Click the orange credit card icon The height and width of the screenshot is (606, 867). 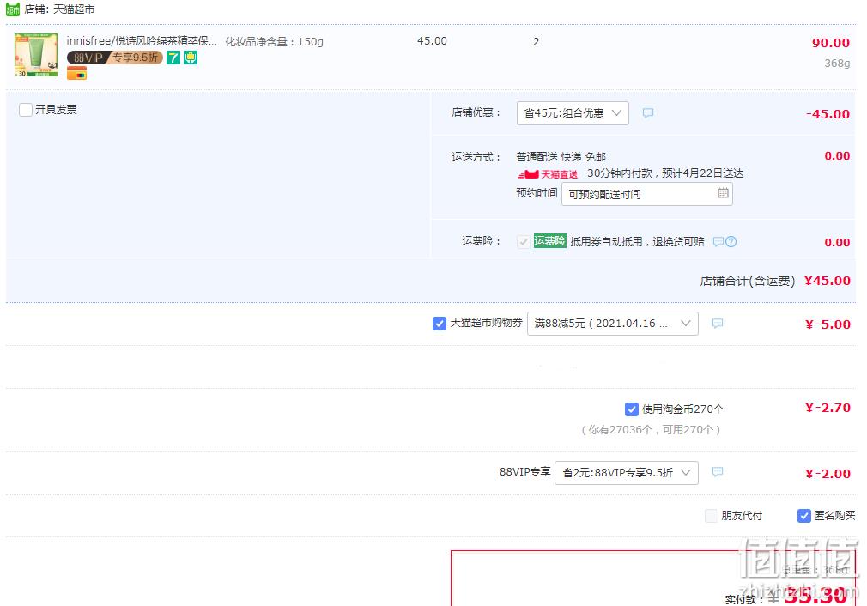point(77,73)
